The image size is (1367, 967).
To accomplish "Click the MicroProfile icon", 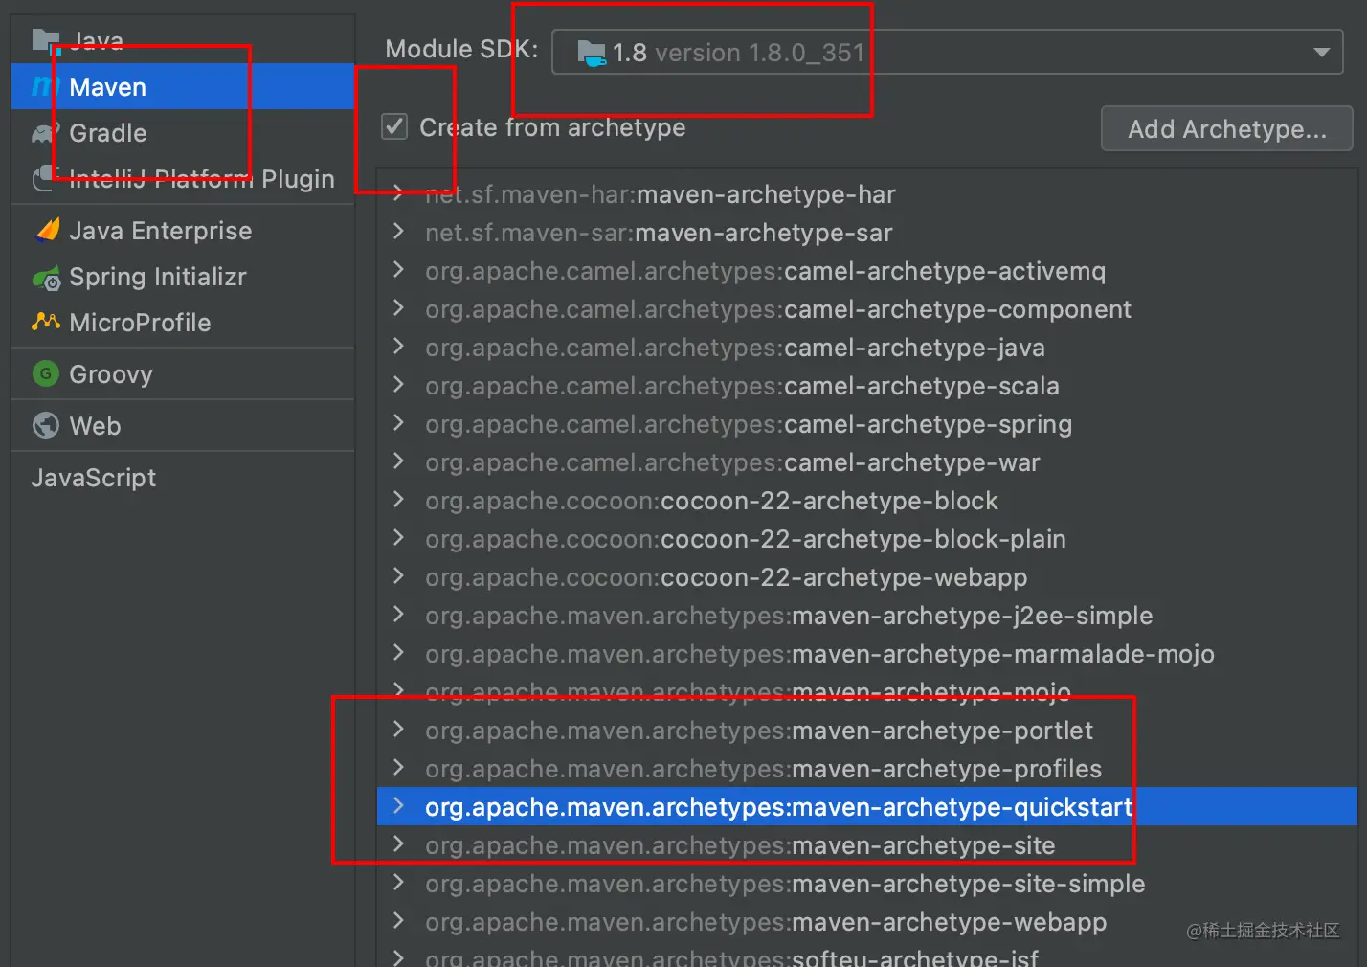I will (x=46, y=322).
